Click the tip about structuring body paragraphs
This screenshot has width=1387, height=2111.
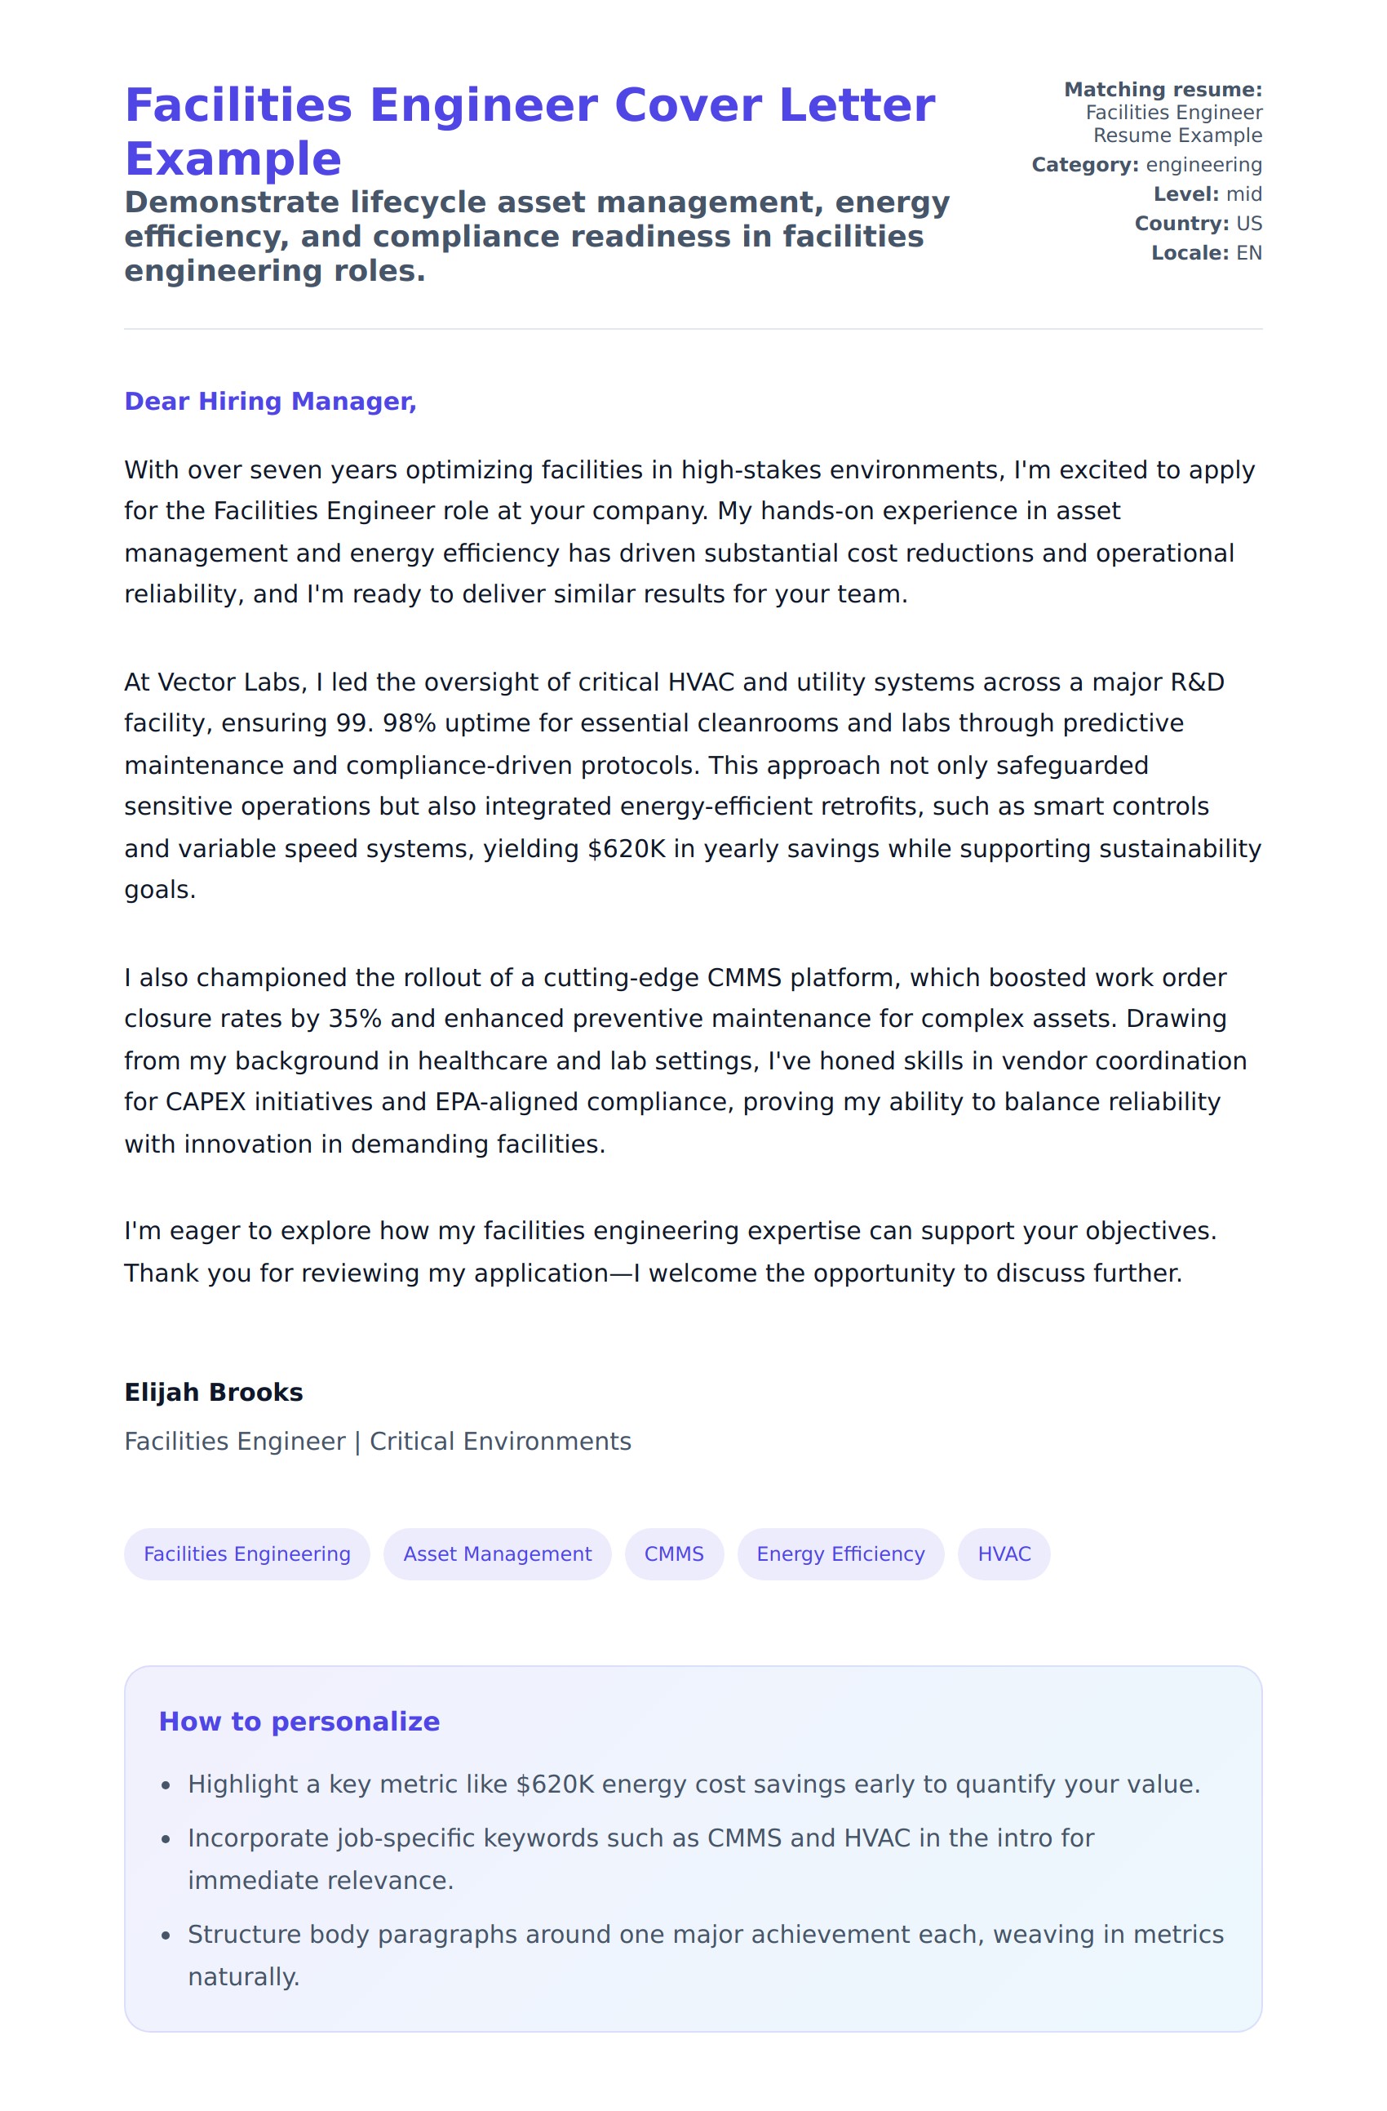click(705, 1956)
